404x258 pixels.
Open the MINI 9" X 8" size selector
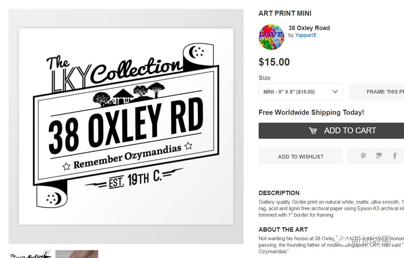pos(301,92)
